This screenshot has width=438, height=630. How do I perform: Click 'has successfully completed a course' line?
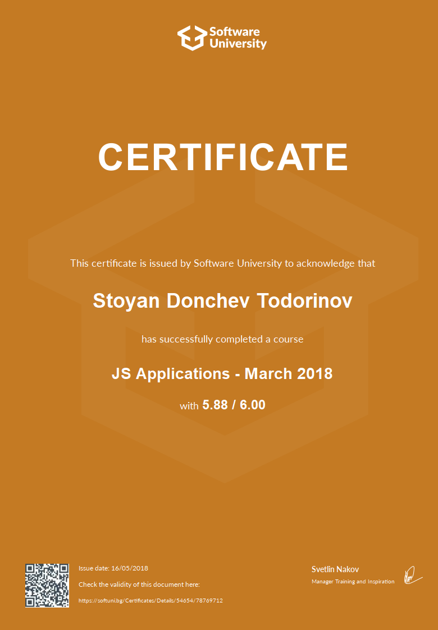(x=222, y=339)
